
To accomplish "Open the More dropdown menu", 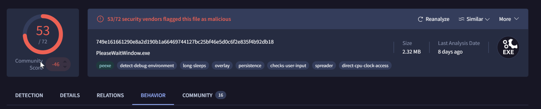I will click(509, 19).
